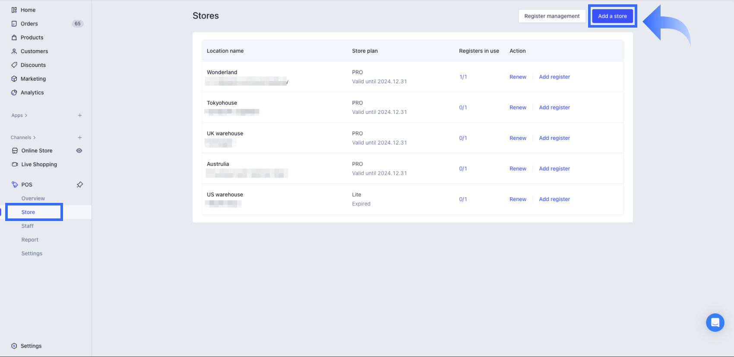
Task: Click the Home icon in sidebar
Action: [x=14, y=10]
